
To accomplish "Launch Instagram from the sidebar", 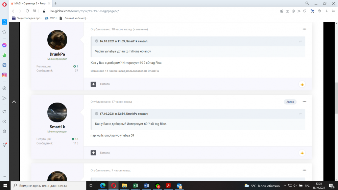I will coord(4,75).
